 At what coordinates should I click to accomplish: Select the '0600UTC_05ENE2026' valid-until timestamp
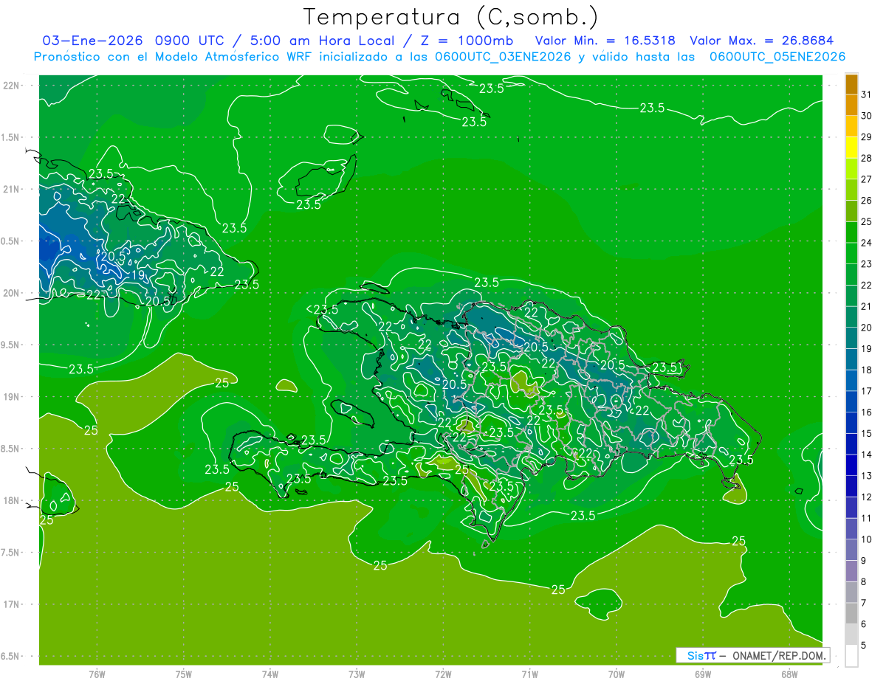pos(777,57)
